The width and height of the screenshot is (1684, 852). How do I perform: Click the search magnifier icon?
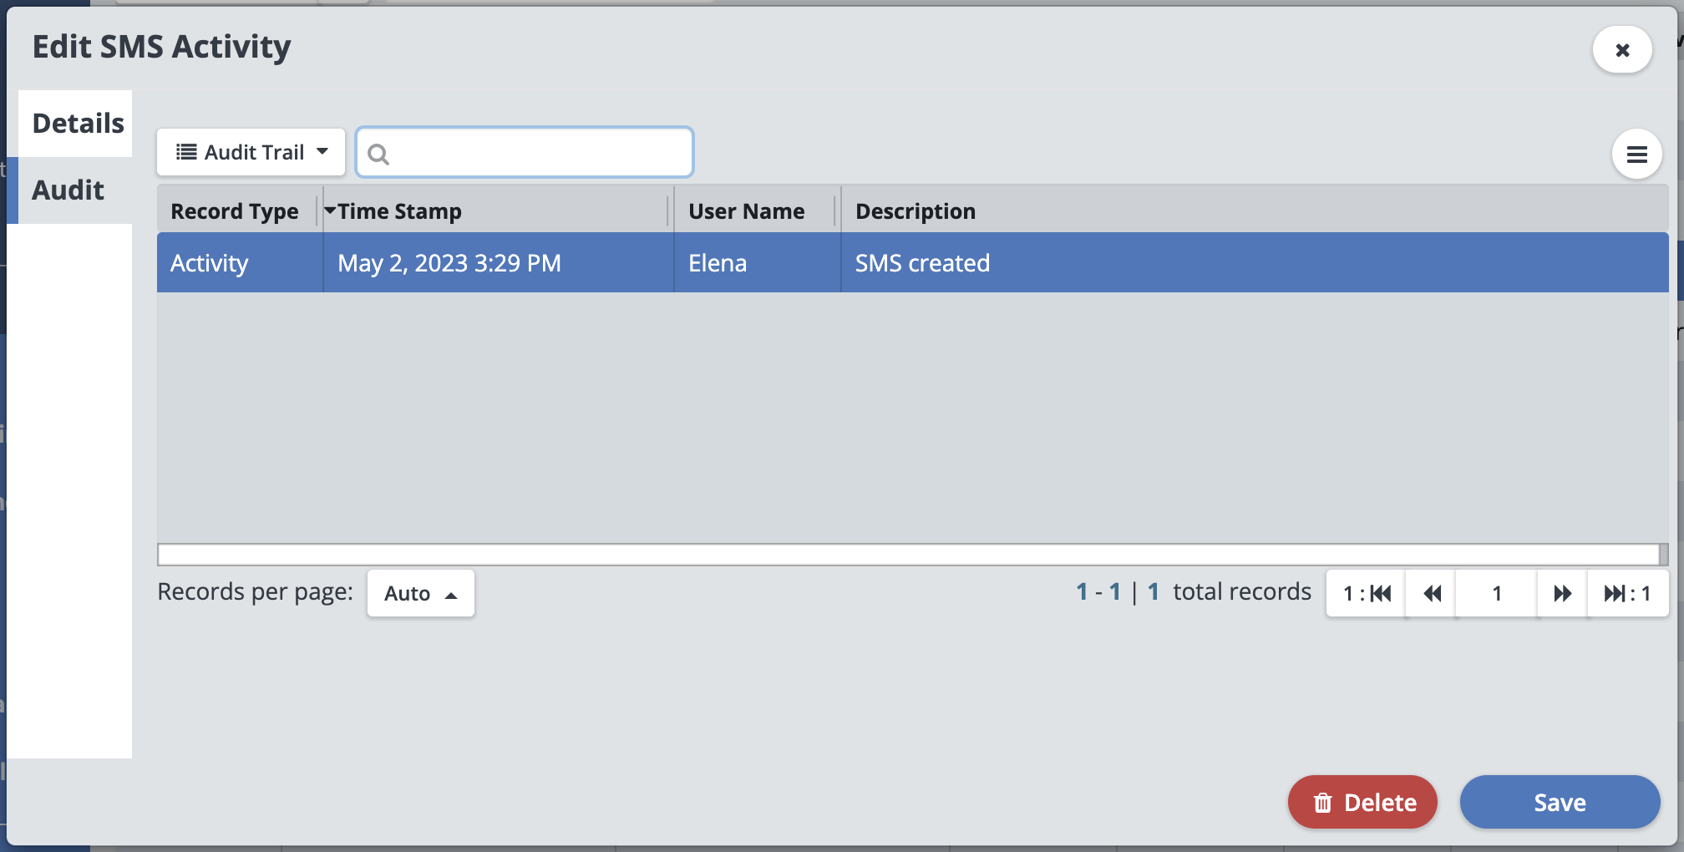tap(378, 155)
